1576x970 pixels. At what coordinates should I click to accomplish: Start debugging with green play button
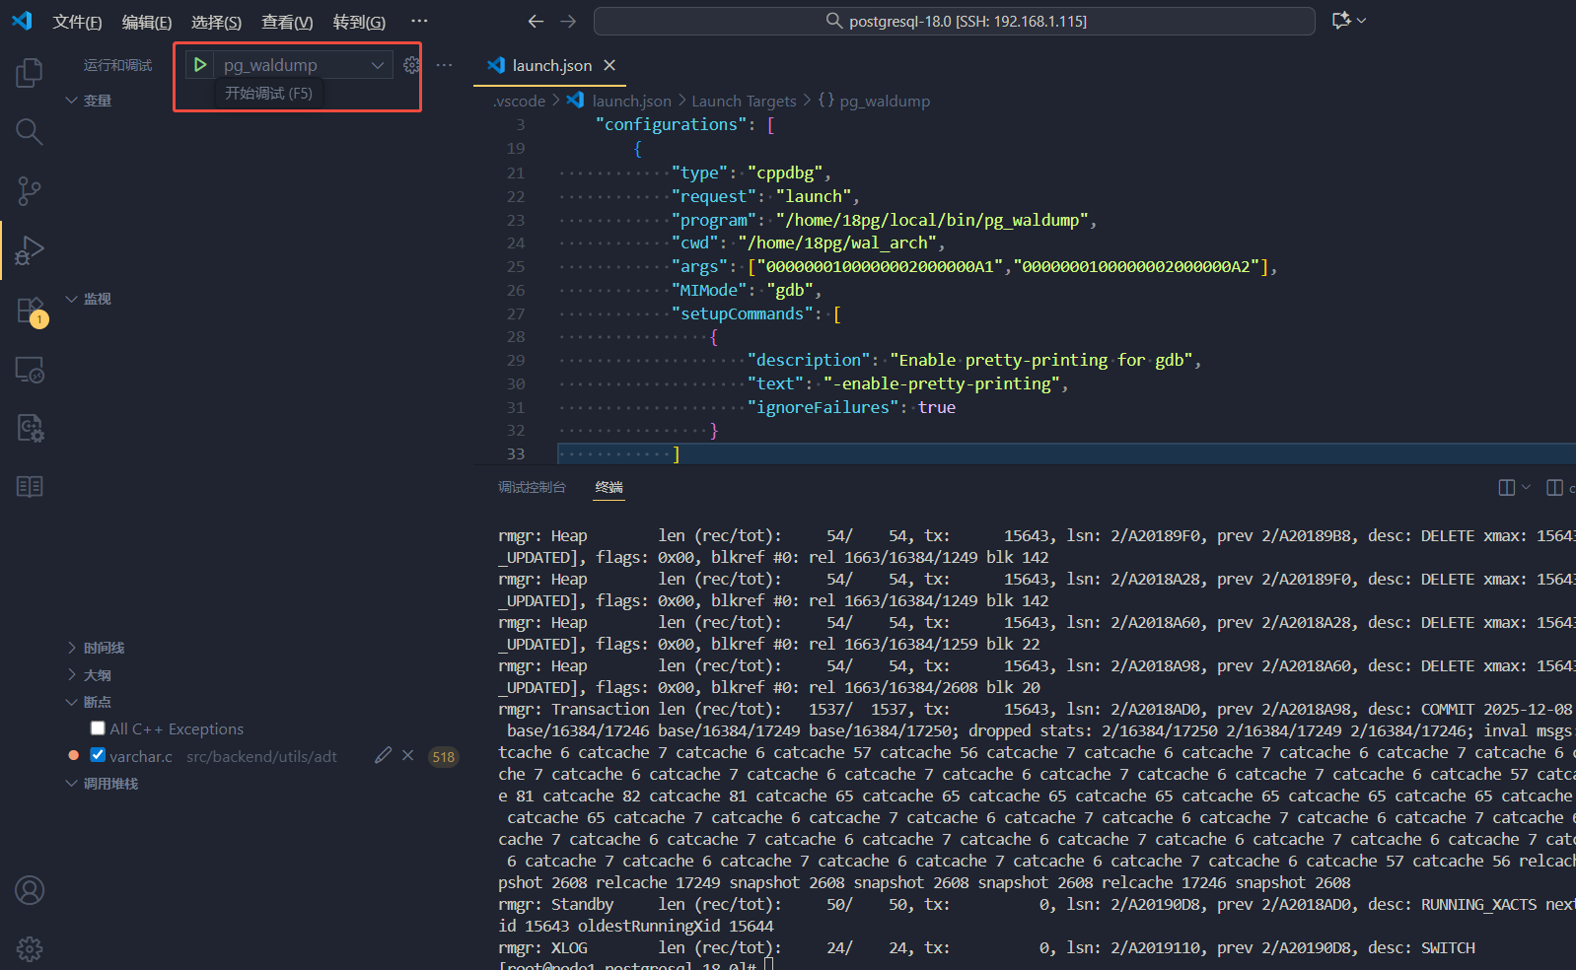pyautogui.click(x=200, y=65)
